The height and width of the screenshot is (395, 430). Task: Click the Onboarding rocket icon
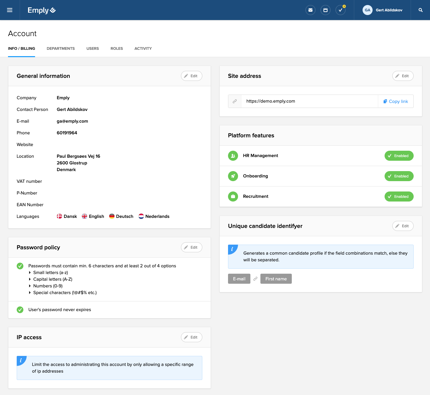point(233,176)
